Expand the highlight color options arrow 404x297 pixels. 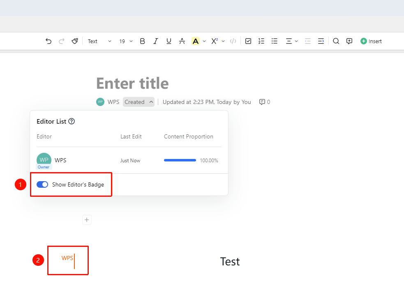(x=204, y=41)
